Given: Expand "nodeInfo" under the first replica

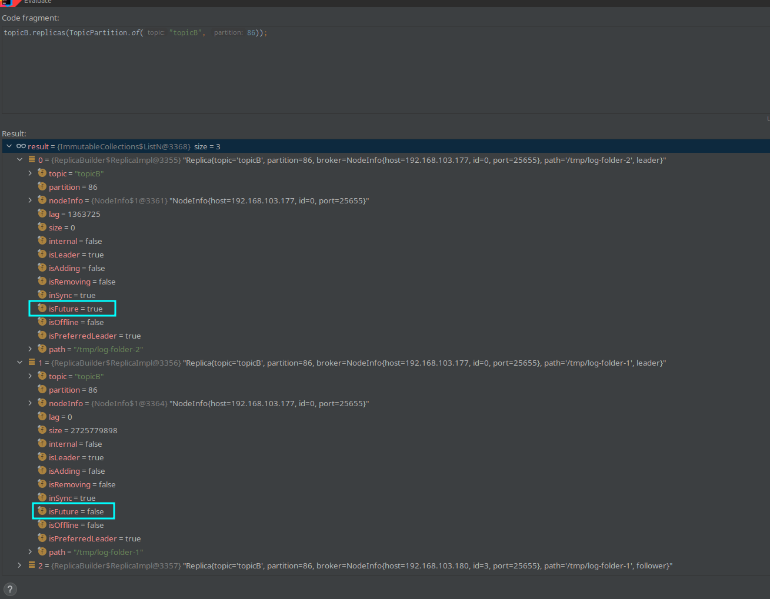Looking at the screenshot, I should coord(31,200).
